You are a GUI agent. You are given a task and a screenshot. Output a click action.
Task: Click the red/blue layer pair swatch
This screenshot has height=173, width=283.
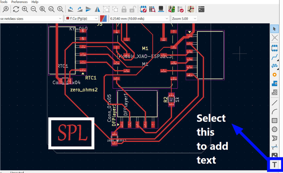pyautogui.click(x=103, y=19)
